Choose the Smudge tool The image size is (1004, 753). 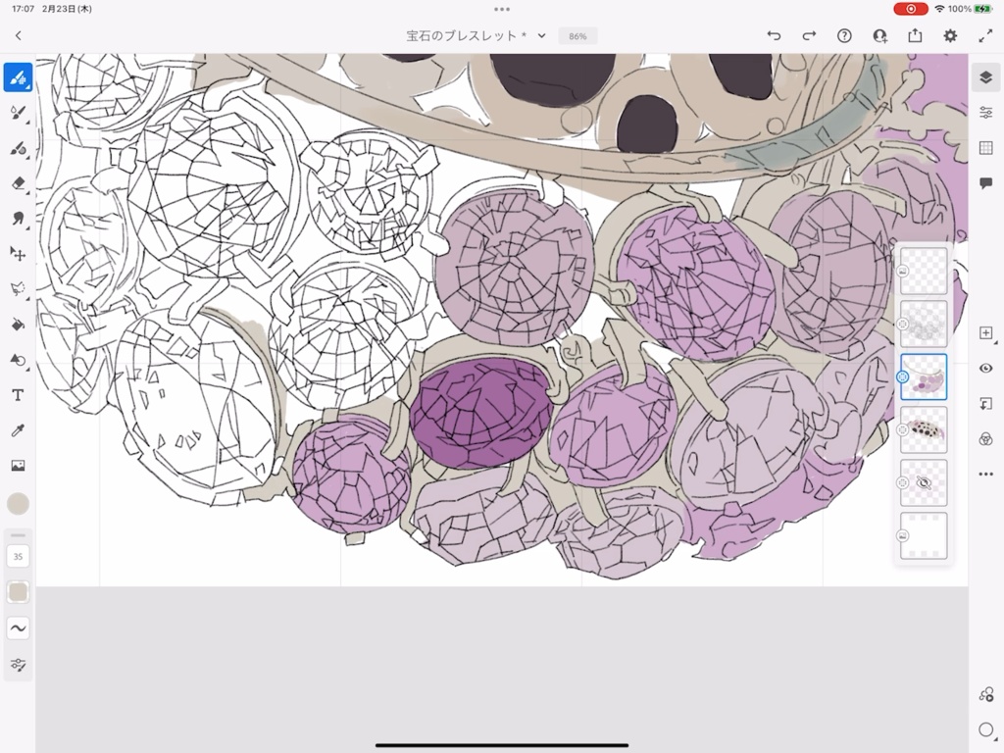coord(18,219)
